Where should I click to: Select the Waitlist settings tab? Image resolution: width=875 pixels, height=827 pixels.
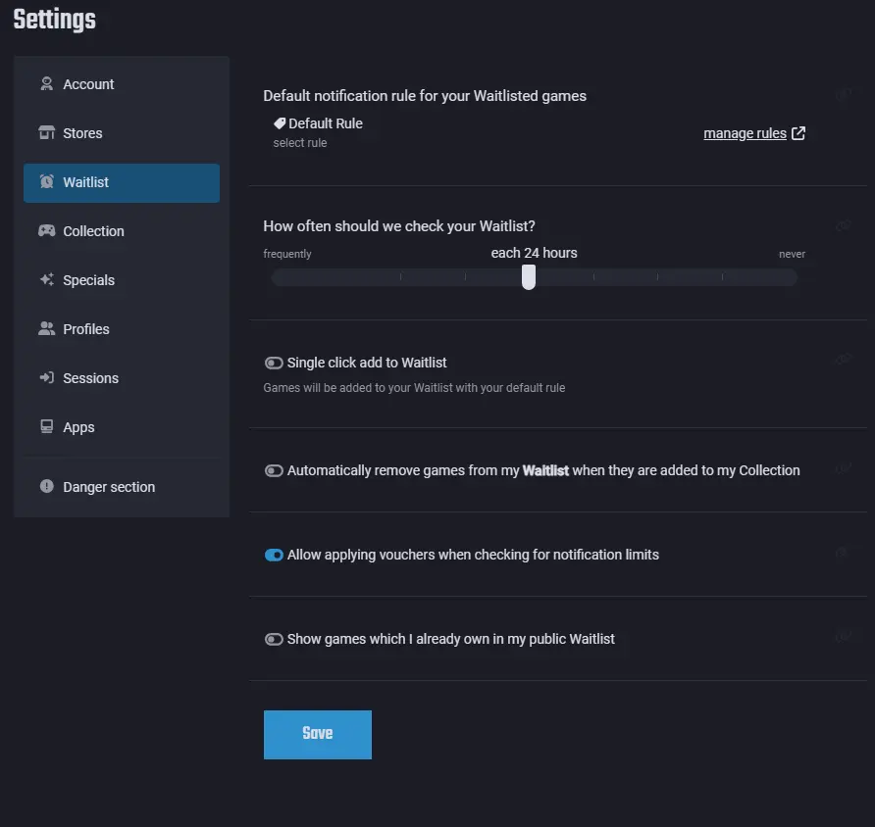(x=121, y=183)
